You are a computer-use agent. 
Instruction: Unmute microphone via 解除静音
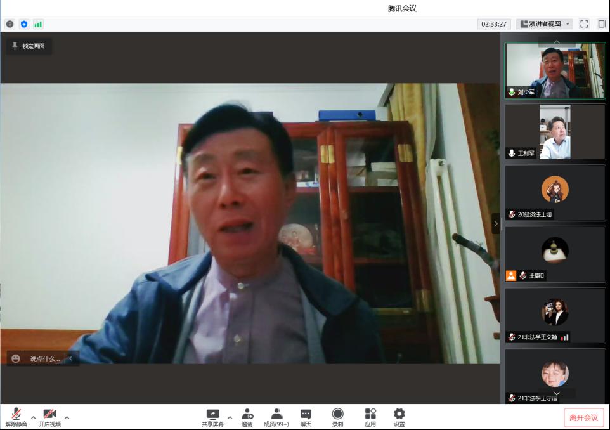[x=16, y=417]
